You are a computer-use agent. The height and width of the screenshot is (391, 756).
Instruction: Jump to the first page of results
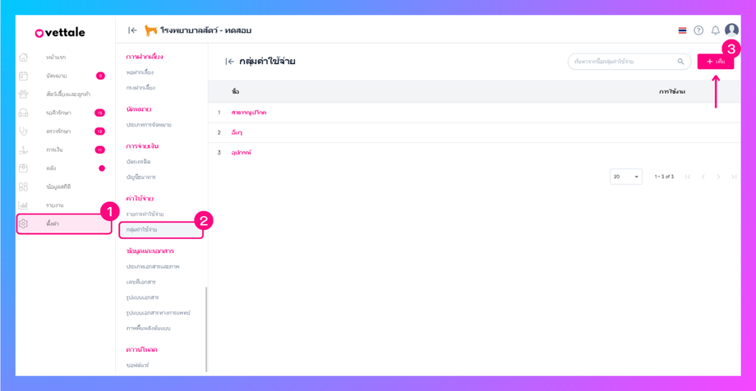tap(688, 177)
